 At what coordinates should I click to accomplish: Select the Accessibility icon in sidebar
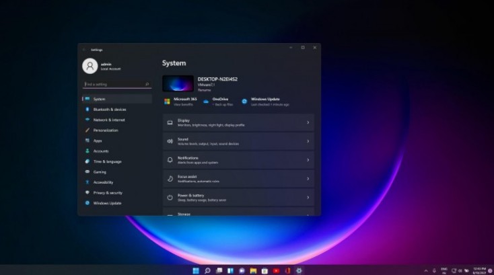pos(87,182)
